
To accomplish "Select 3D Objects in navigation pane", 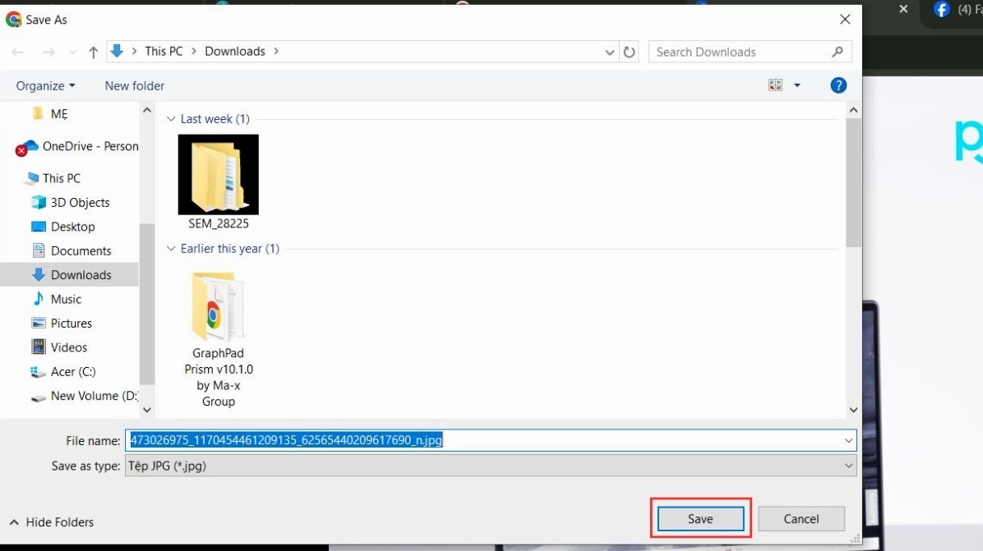I will (80, 202).
